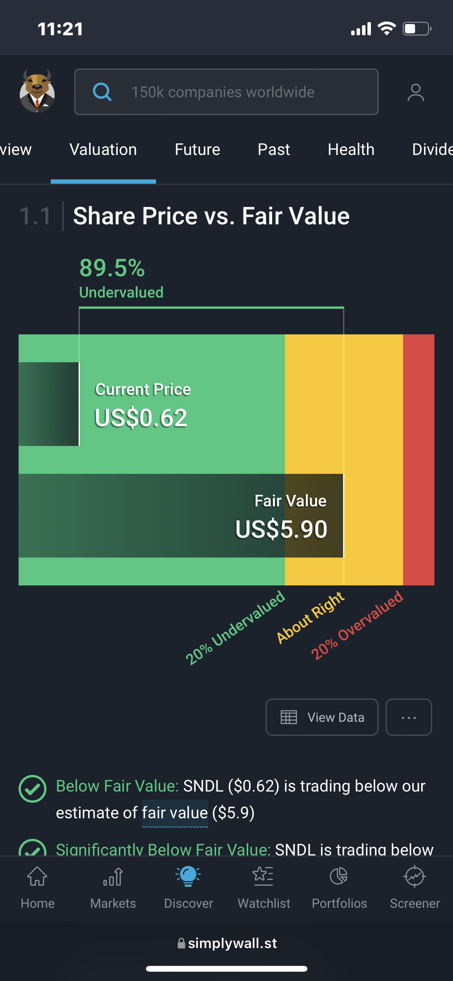
Task: Go to Home in bottom navigation
Action: [x=38, y=888]
